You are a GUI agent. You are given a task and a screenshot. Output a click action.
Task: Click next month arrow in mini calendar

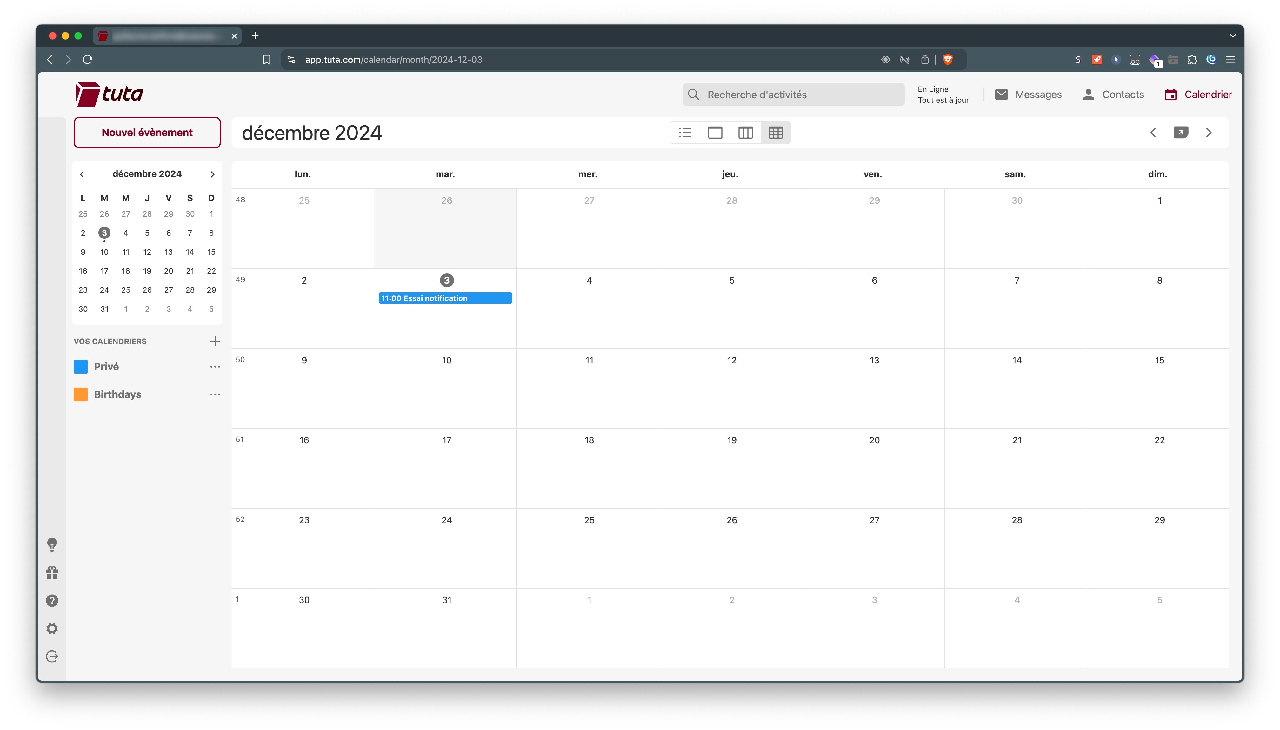[212, 174]
